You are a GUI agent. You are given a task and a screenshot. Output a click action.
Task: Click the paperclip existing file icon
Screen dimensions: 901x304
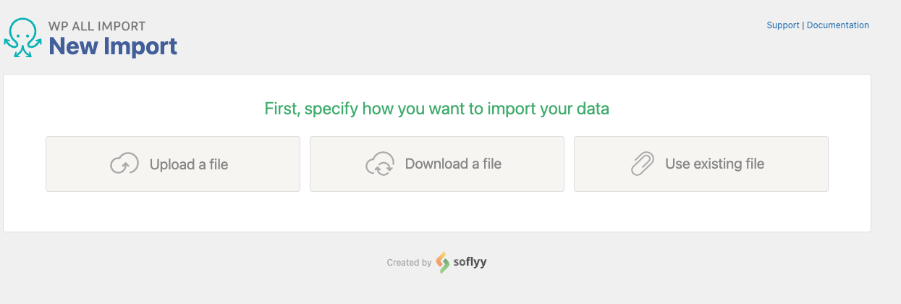[643, 164]
